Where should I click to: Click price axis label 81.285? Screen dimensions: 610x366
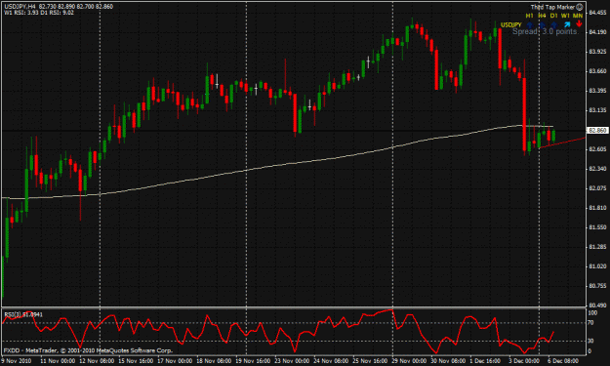597,247
